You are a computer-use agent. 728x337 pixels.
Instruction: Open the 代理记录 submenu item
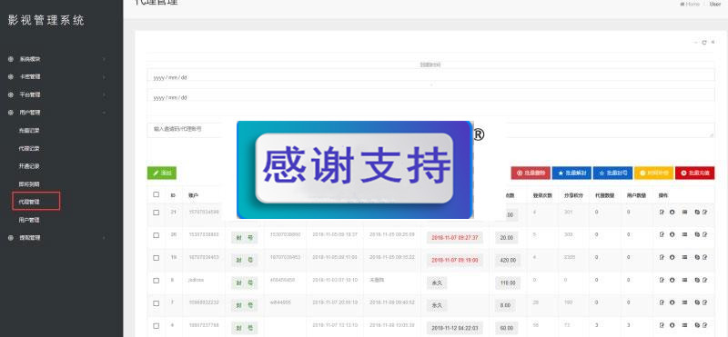coord(29,149)
